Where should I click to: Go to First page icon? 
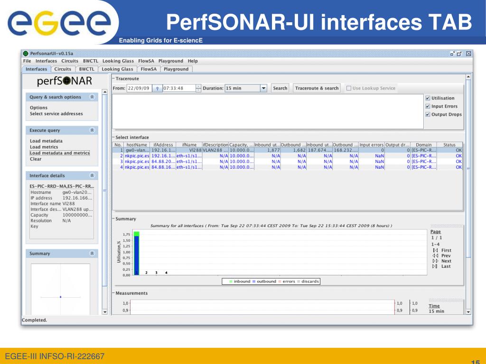click(x=436, y=250)
